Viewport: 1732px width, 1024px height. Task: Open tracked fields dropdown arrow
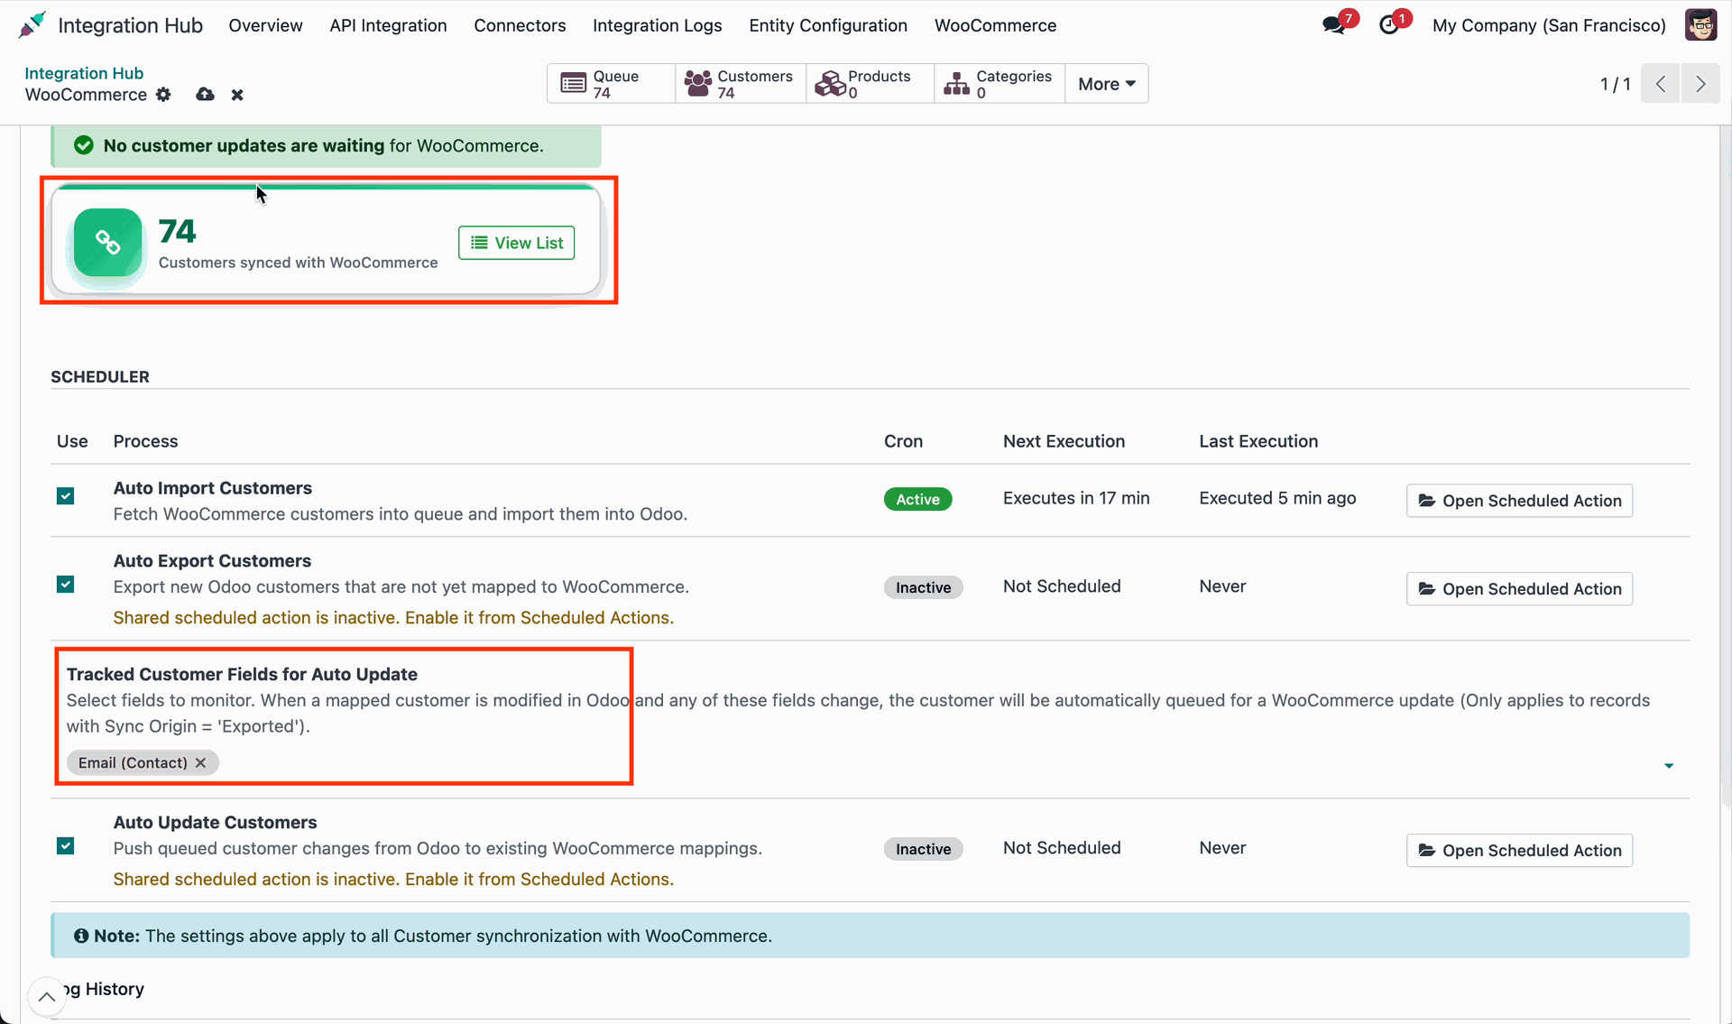(x=1669, y=766)
